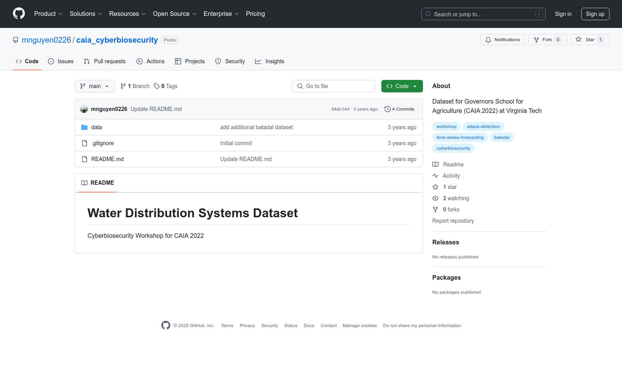Open the Insights tab
The width and height of the screenshot is (622, 388).
point(270,61)
